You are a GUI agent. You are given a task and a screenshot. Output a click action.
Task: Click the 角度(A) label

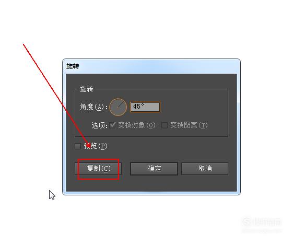point(93,107)
